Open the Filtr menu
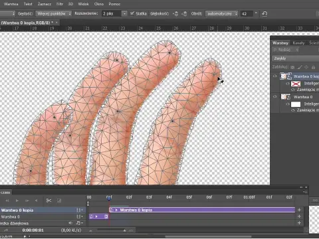This screenshot has width=319, height=239. coord(60,4)
